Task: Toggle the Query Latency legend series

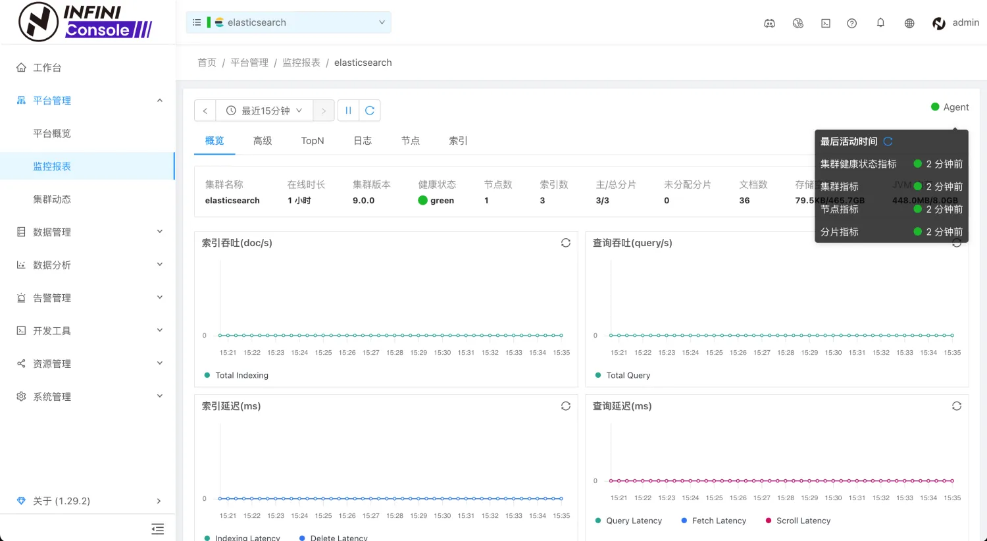Action: (x=628, y=521)
